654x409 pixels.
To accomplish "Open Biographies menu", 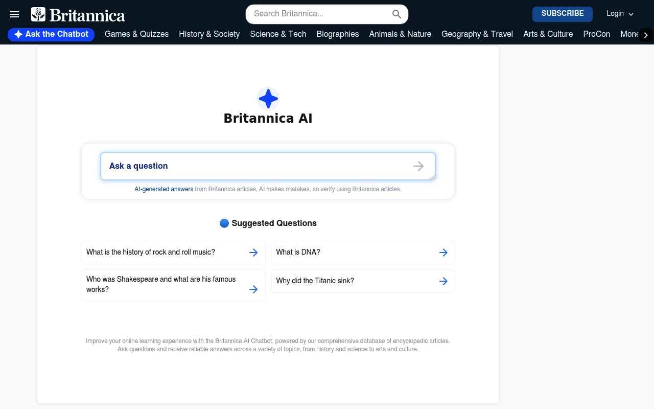I will tap(338, 34).
